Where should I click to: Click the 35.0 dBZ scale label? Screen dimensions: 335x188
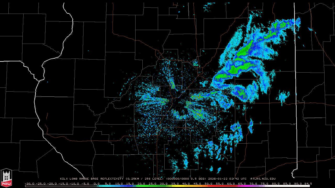tap(175, 184)
